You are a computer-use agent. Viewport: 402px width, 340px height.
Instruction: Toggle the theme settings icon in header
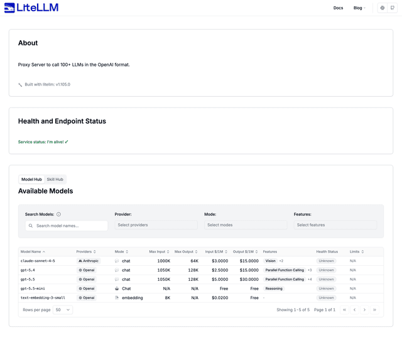383,8
